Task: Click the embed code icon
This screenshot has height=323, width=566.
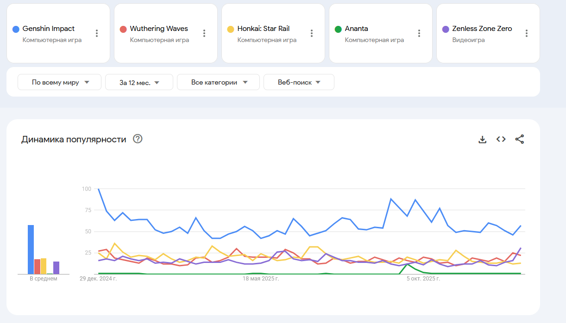Action: (501, 139)
